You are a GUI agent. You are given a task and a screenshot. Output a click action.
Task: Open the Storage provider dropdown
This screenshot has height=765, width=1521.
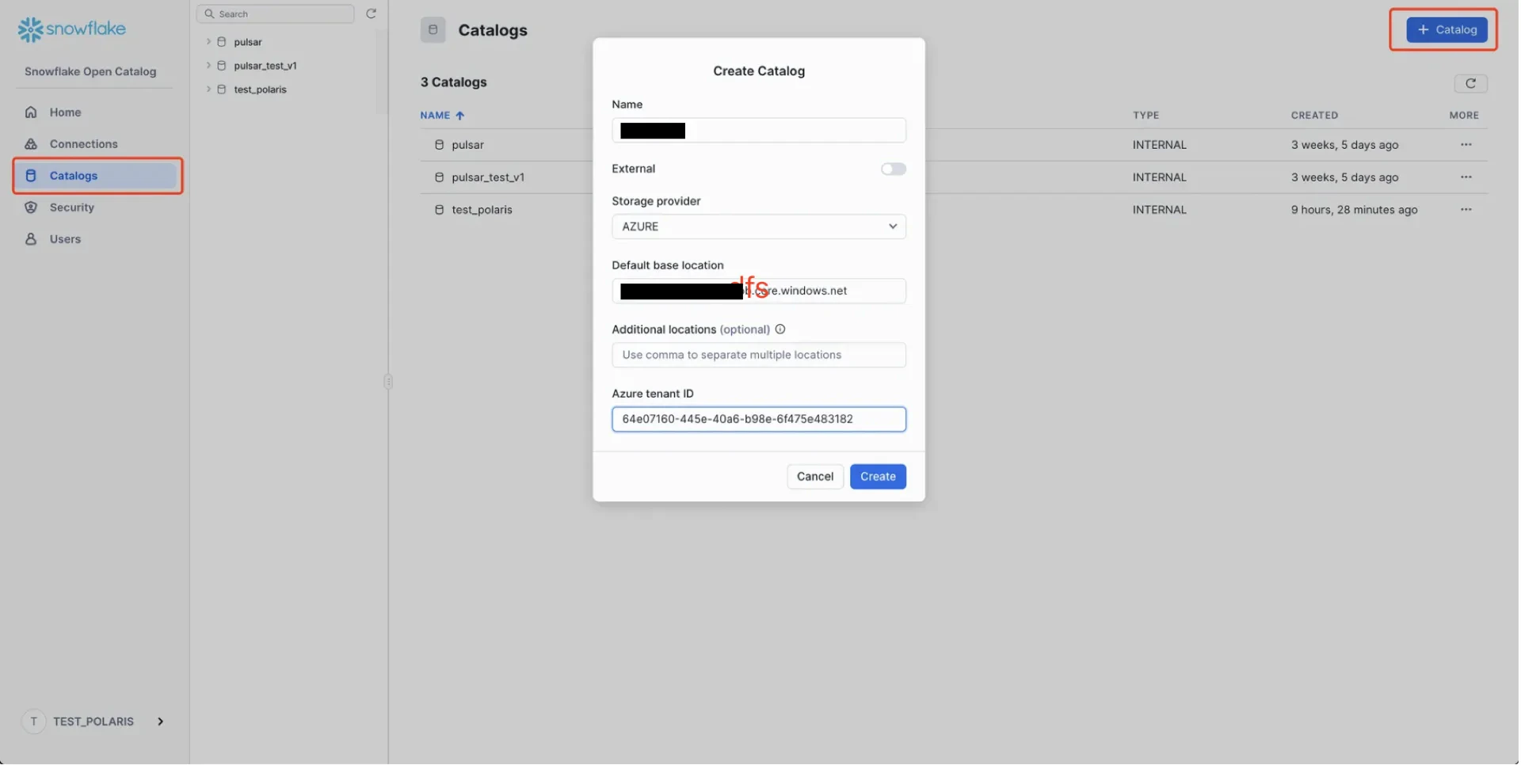759,226
